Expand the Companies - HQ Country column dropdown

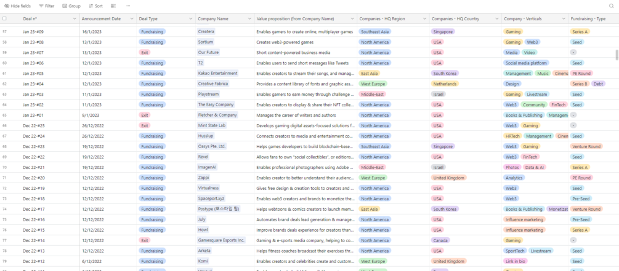tap(497, 18)
